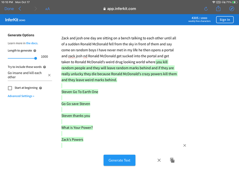Clear all text with bottom X icon
The height and width of the screenshot is (179, 239).
coord(159,160)
